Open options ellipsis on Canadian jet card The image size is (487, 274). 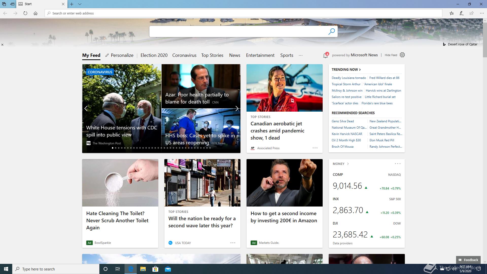[315, 148]
